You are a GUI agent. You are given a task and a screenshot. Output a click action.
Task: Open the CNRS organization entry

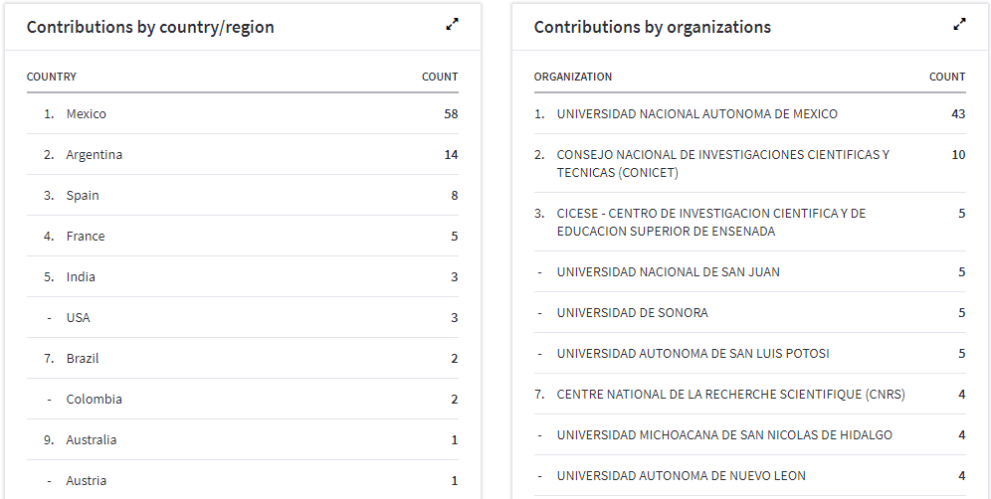[x=730, y=395]
